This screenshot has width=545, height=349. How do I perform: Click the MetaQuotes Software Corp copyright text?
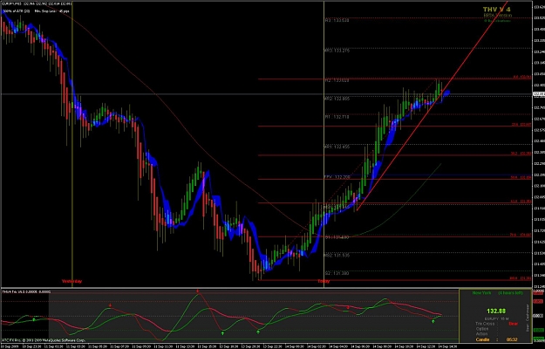pyautogui.click(x=44, y=340)
